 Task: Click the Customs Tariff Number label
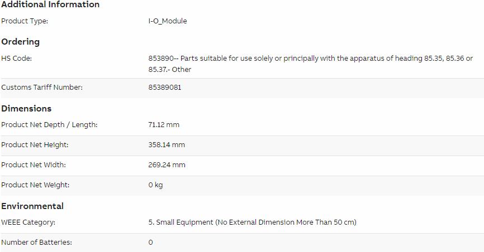42,87
